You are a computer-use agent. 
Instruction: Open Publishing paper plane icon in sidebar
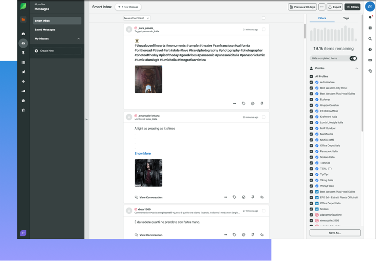[x=23, y=72]
